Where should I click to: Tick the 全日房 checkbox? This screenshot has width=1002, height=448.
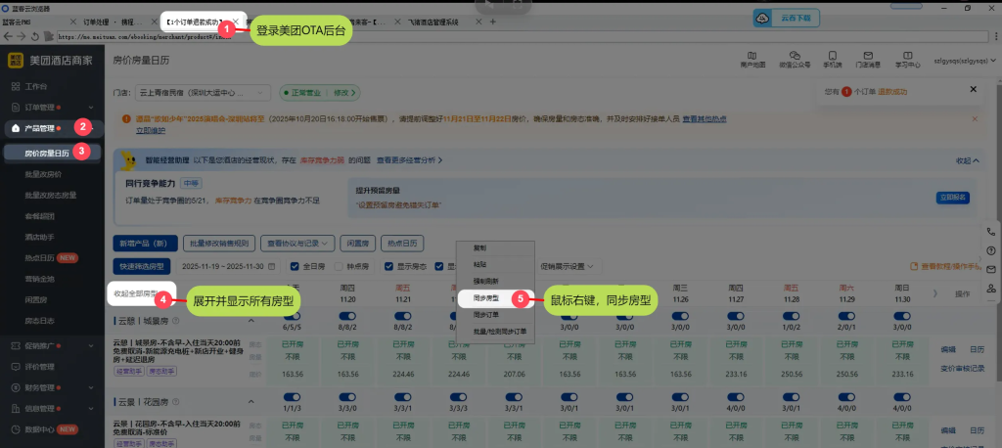tap(296, 266)
